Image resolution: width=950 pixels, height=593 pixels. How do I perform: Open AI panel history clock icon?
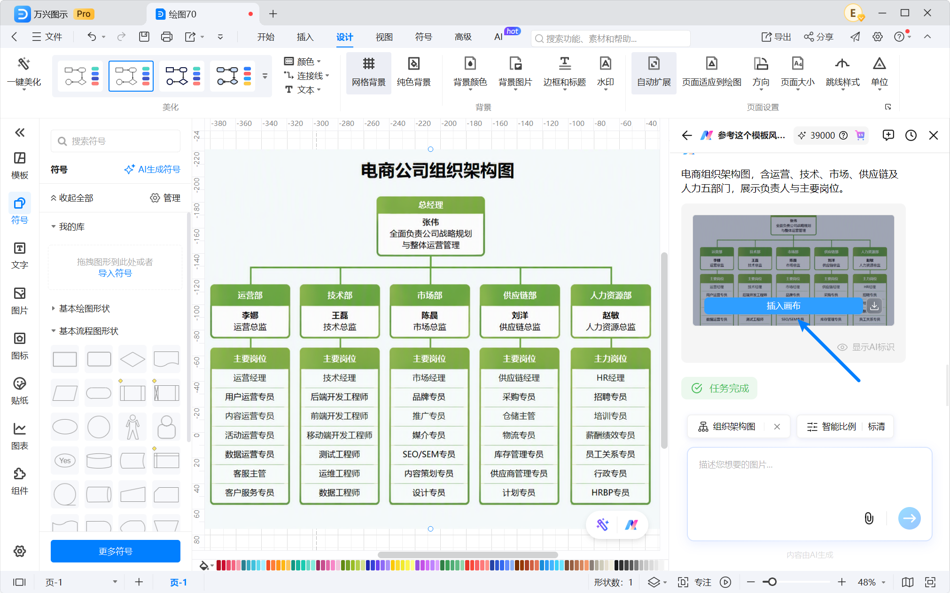click(x=911, y=135)
